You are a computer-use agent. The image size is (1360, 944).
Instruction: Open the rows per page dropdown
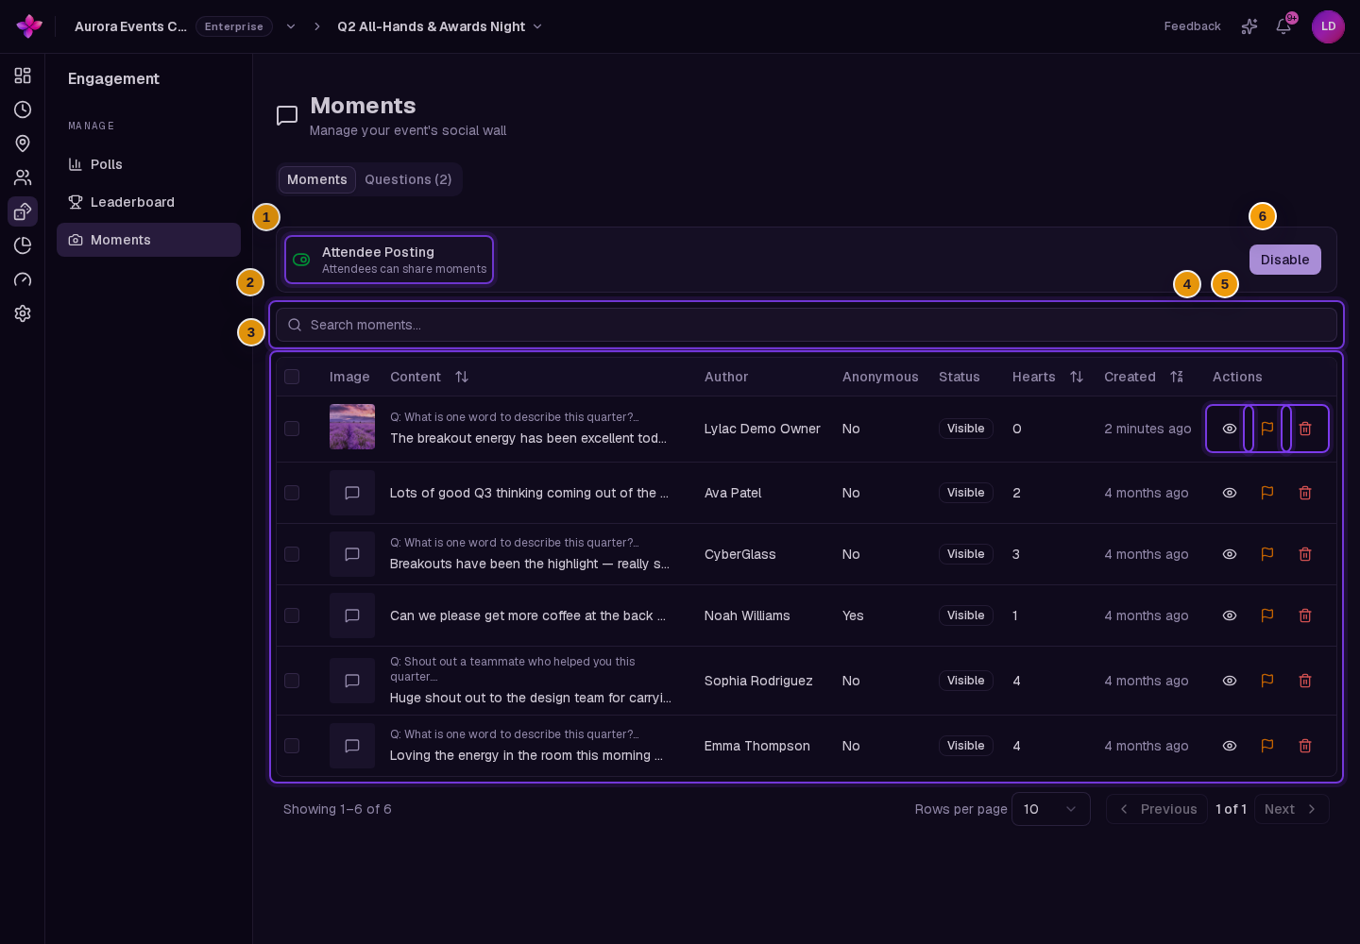[1050, 809]
